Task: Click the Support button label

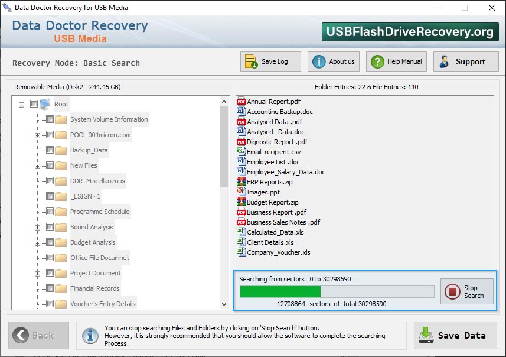Action: coord(470,61)
